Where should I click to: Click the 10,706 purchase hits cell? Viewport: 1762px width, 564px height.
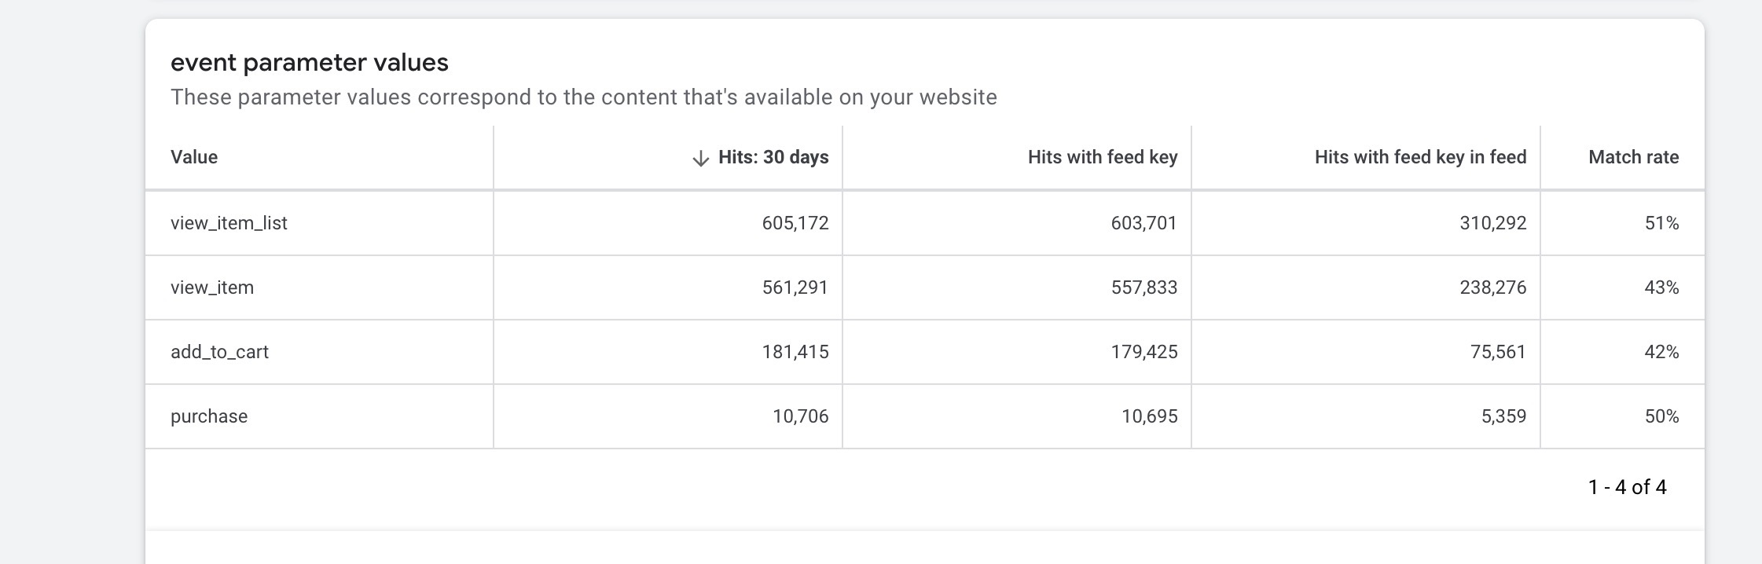pos(800,416)
